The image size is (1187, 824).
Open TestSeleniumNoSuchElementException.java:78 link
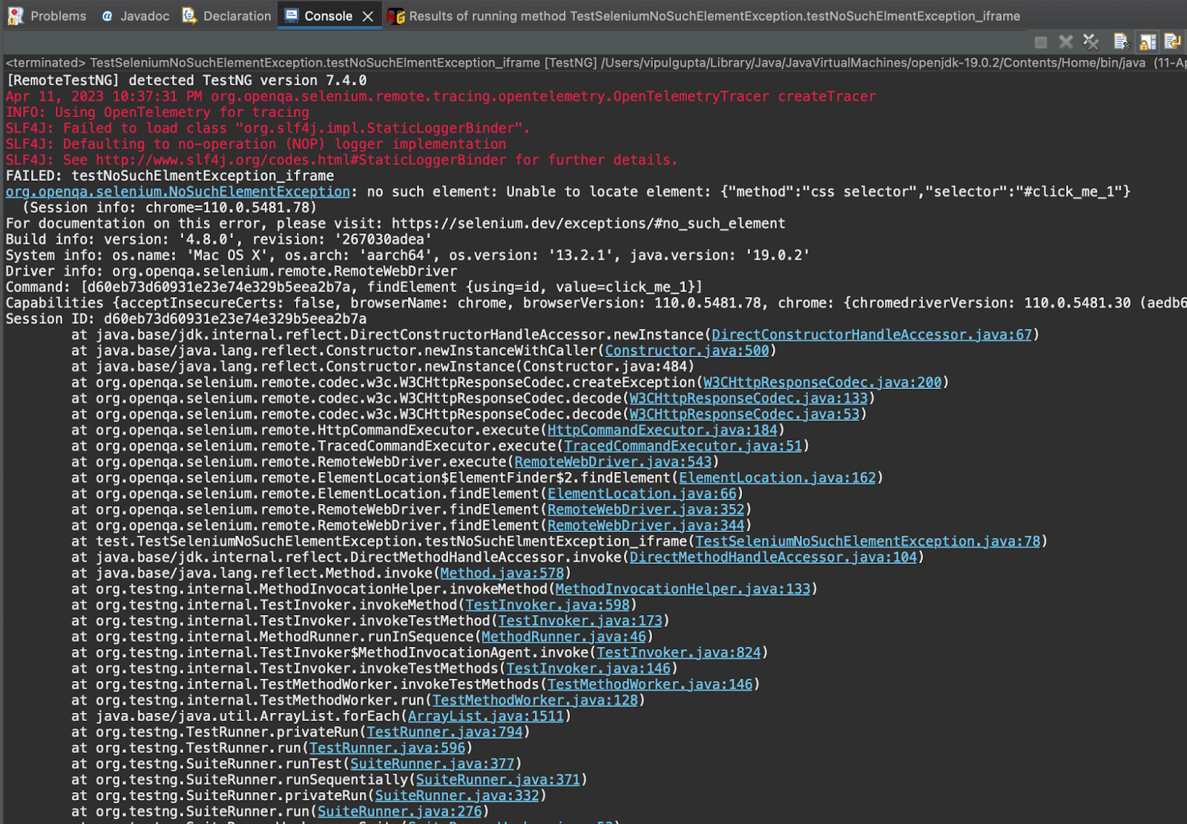[x=867, y=542]
